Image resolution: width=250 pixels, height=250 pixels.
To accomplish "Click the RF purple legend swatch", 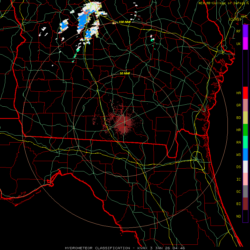I will click(245, 31).
